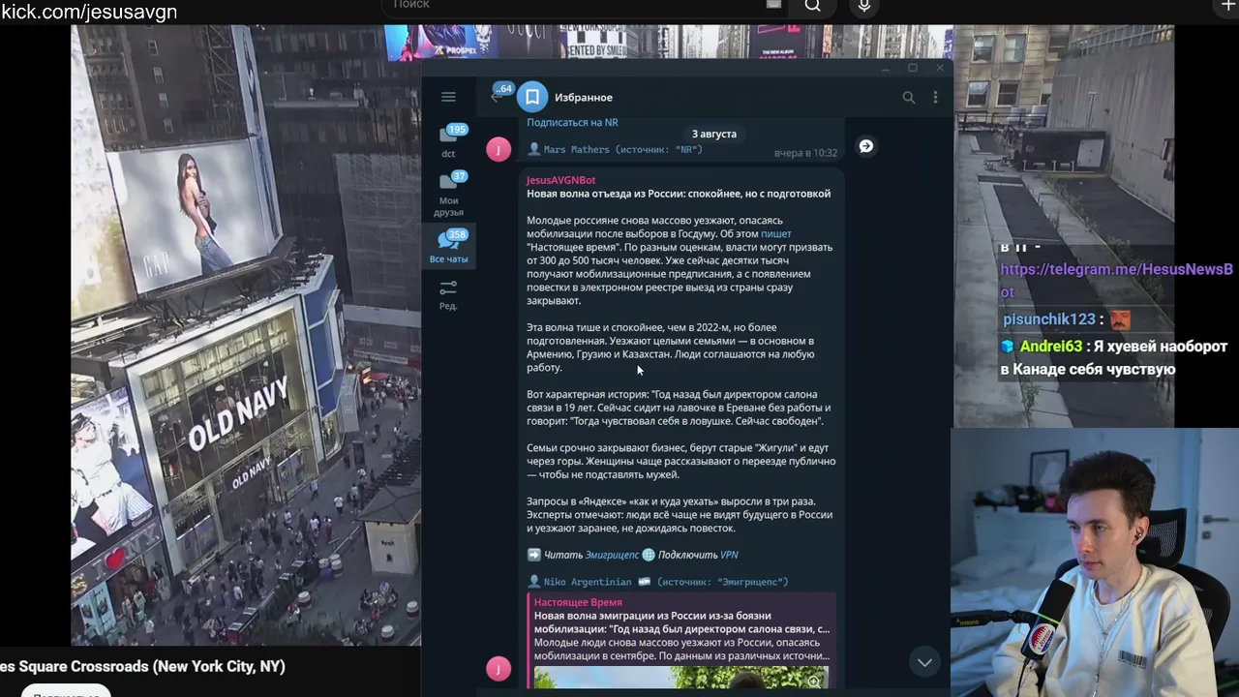Follow the пишет hyperlink
Image resolution: width=1239 pixels, height=697 pixels.
(x=775, y=233)
